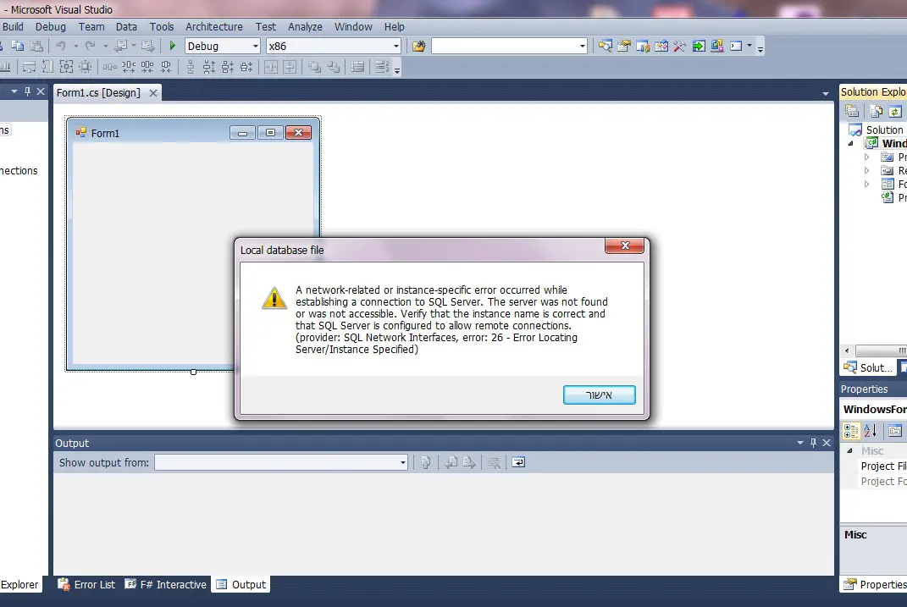This screenshot has width=907, height=607.
Task: Open the x86 platform dropdown
Action: click(x=333, y=47)
